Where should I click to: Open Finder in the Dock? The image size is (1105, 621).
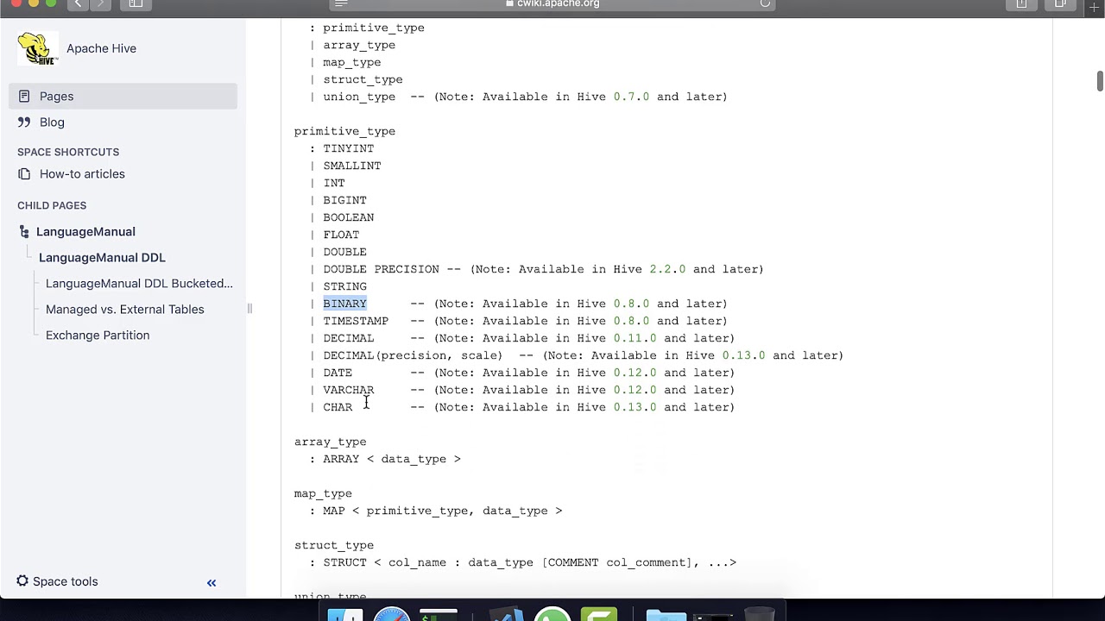coord(345,615)
